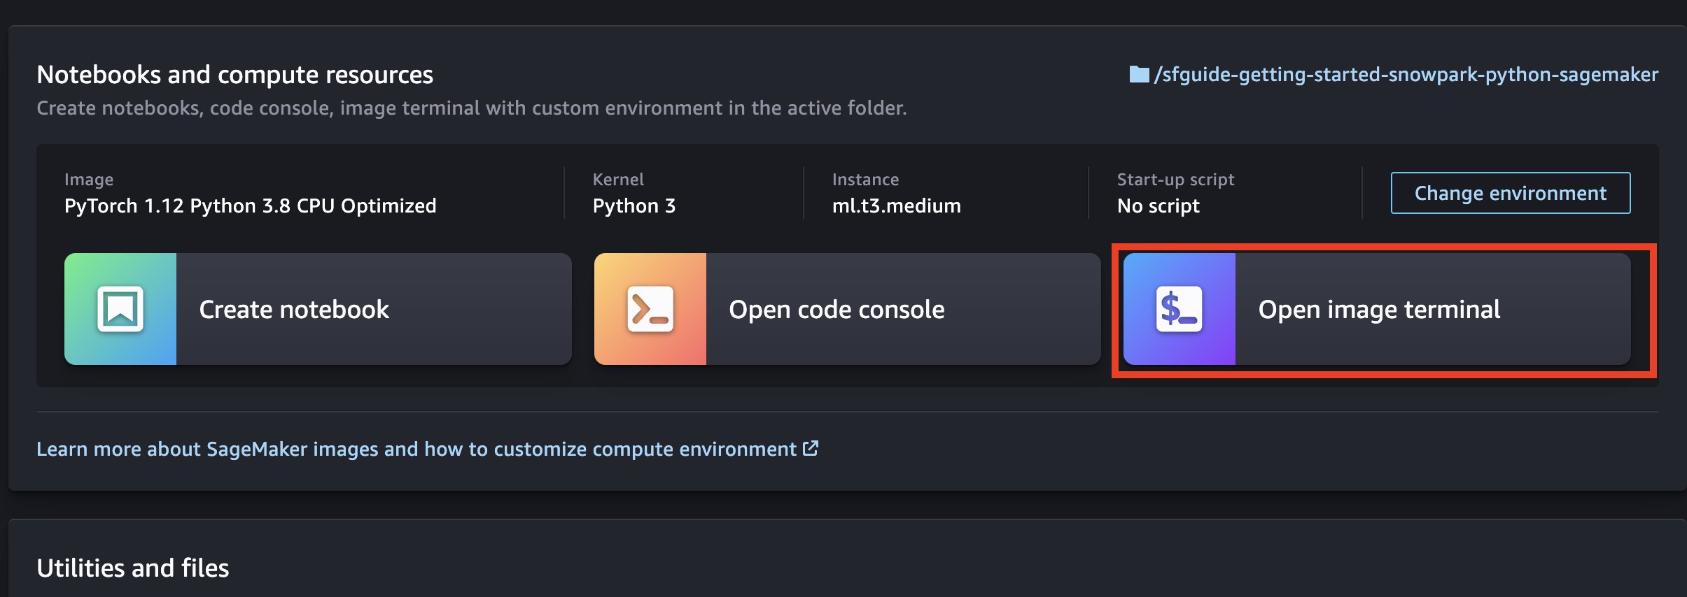Click the No script start-up value
Viewport: 1687px width, 597px height.
(1158, 206)
